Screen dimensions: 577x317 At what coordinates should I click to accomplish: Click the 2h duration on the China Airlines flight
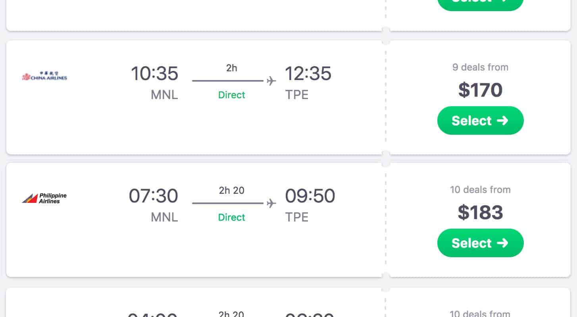[232, 68]
